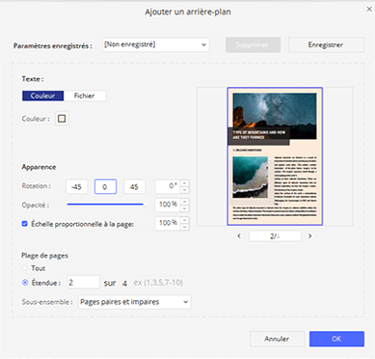The height and width of the screenshot is (359, 375).
Task: Open the Sous-ensemble dropdown
Action: click(x=135, y=302)
